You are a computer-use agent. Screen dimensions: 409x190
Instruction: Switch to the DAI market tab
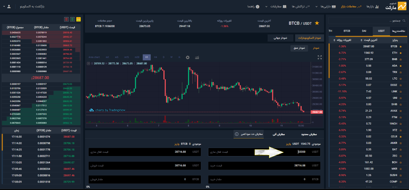[x=364, y=31]
